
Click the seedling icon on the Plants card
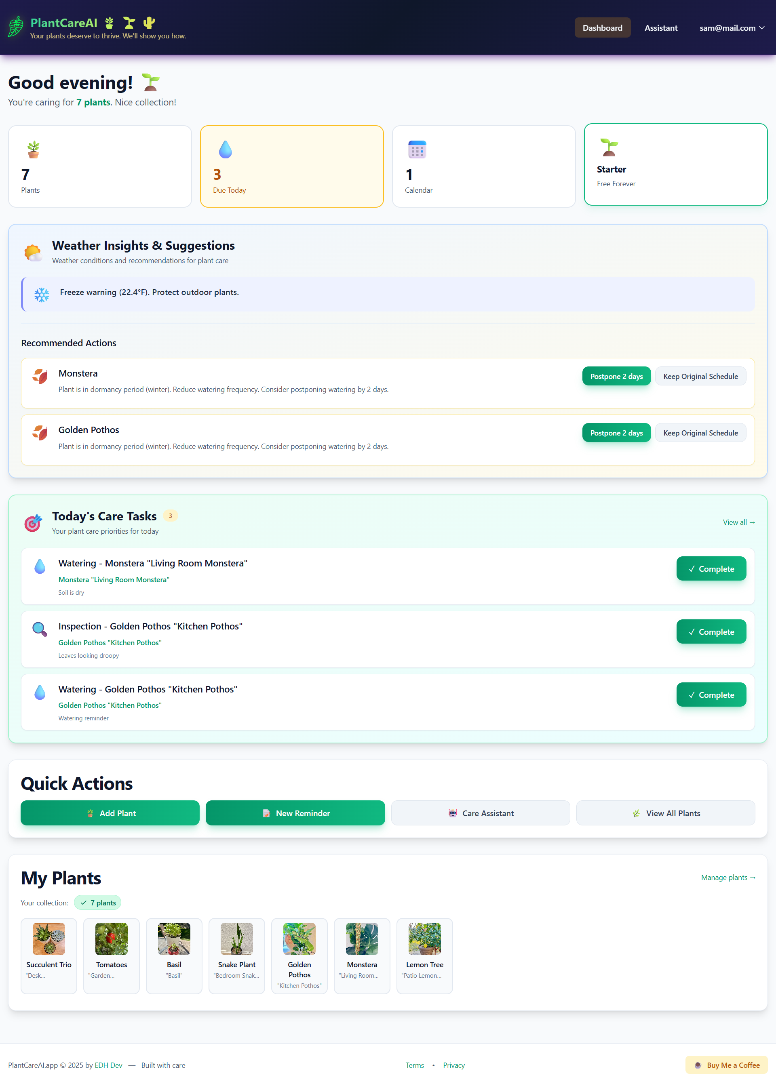pyautogui.click(x=34, y=149)
